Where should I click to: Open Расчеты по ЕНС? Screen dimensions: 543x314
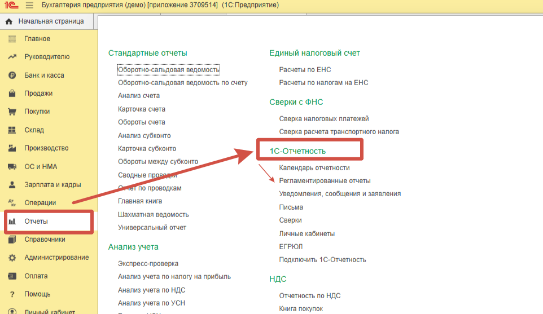(x=305, y=70)
